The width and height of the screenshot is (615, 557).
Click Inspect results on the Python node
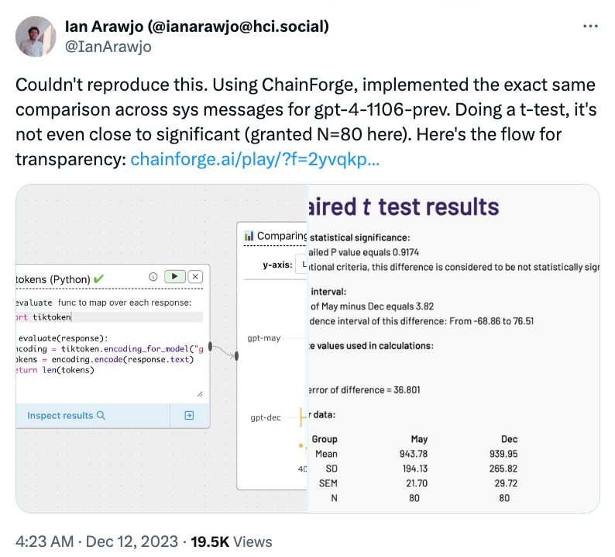(66, 415)
